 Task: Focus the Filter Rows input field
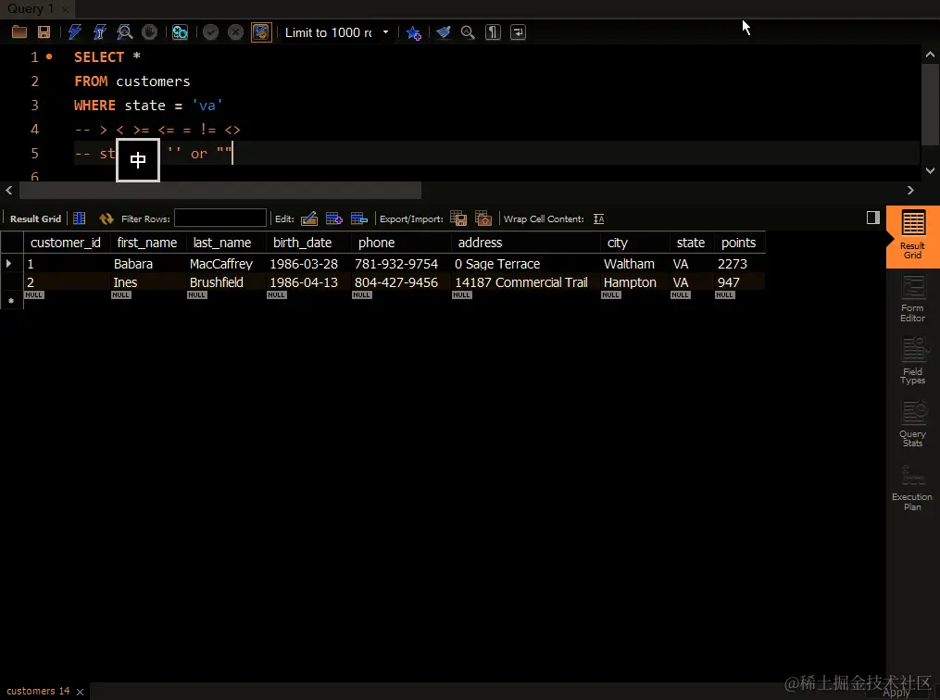click(220, 218)
